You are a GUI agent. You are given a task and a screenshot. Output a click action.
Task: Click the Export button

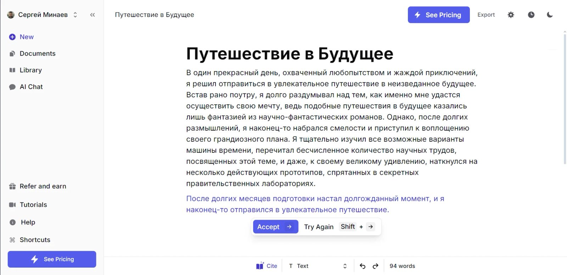(x=486, y=15)
